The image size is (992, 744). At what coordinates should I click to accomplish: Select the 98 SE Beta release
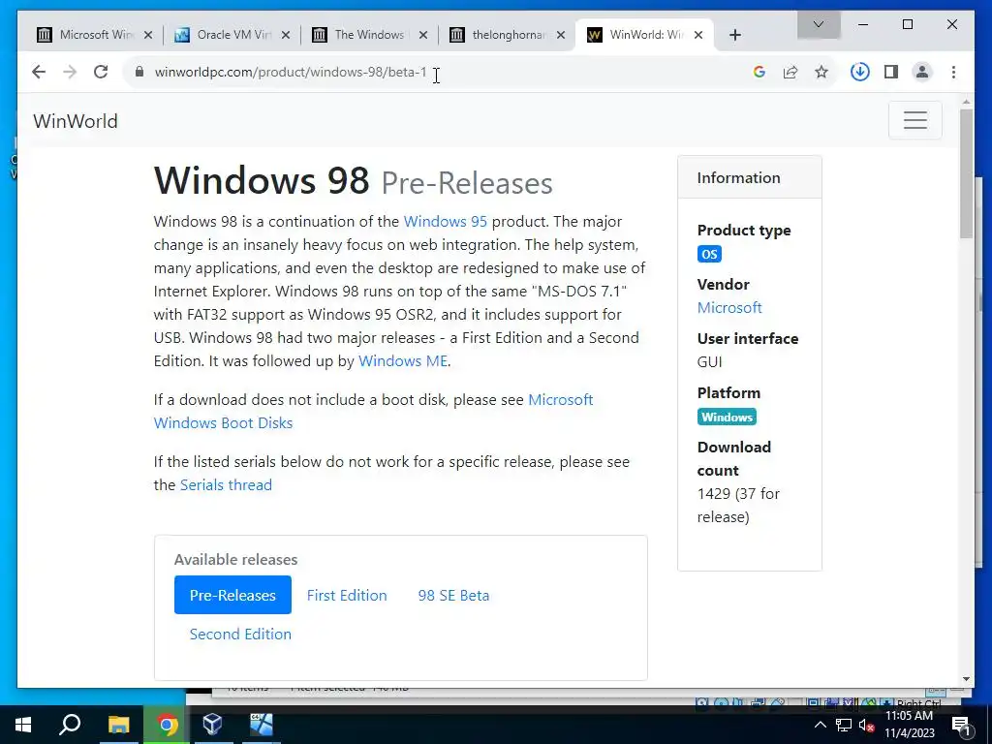point(453,596)
